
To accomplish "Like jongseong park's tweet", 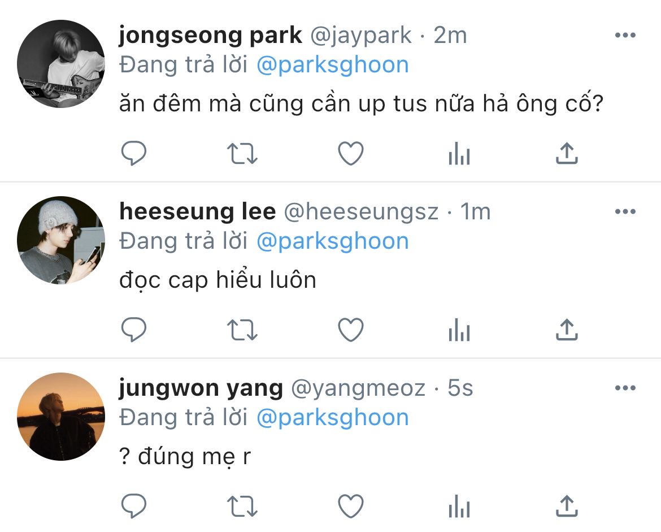I will coord(351,153).
